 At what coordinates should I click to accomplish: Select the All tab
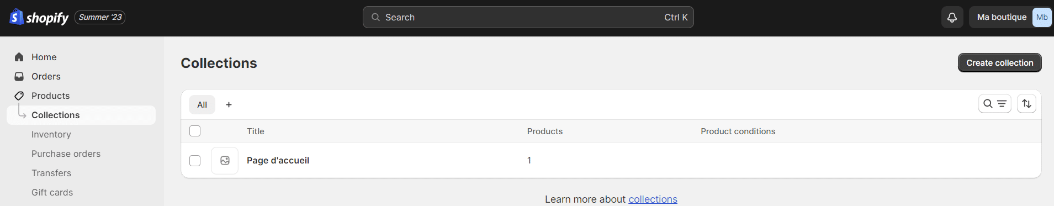[202, 104]
